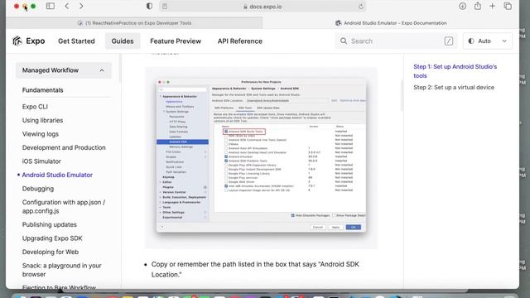
Task: Click the search magnifier icon
Action: tap(344, 41)
